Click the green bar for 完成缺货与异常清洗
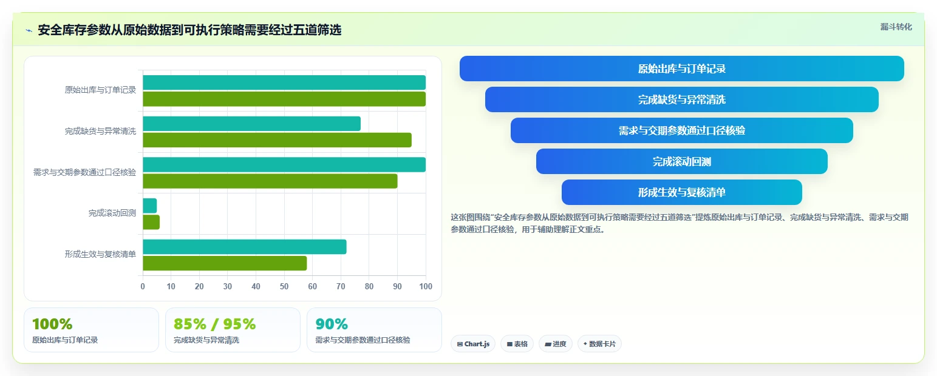This screenshot has height=376, width=937. point(277,140)
